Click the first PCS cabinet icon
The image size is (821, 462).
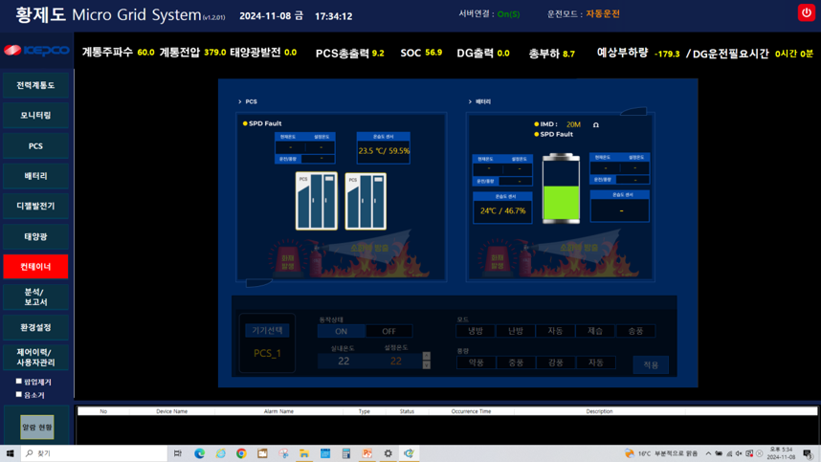[316, 201]
